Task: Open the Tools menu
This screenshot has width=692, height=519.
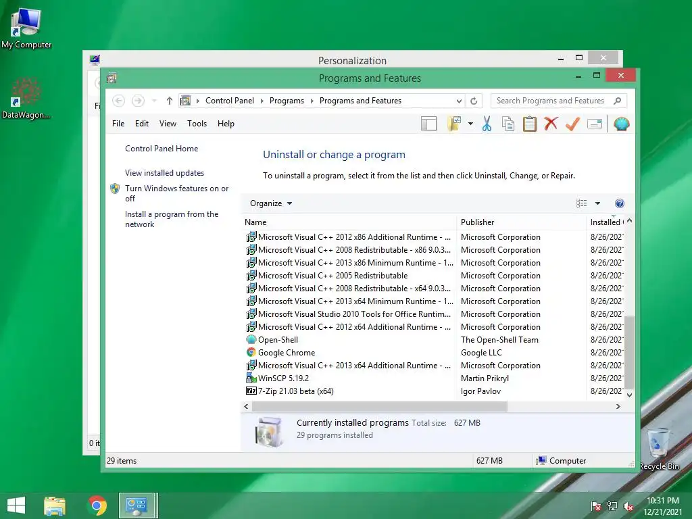Action: coord(197,124)
